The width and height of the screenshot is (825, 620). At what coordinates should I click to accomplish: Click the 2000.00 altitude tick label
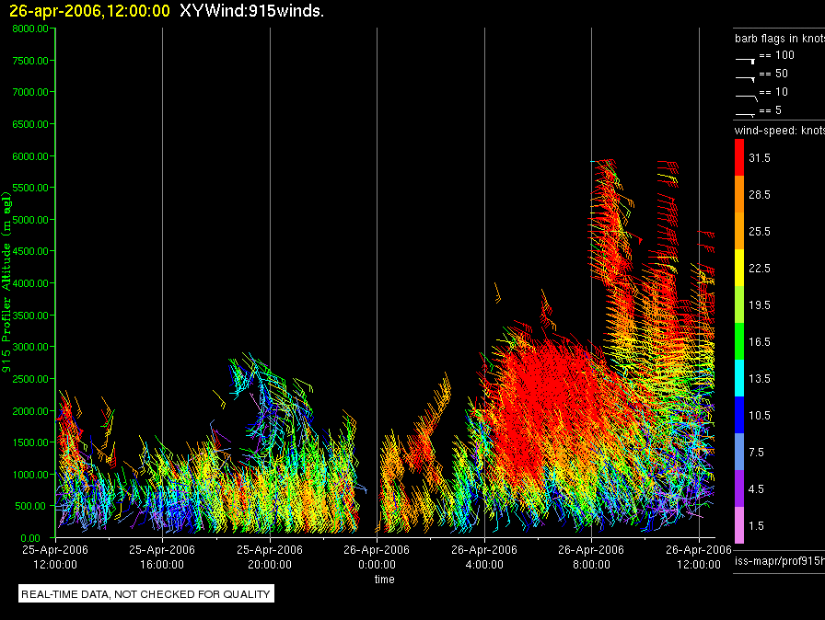(30, 411)
